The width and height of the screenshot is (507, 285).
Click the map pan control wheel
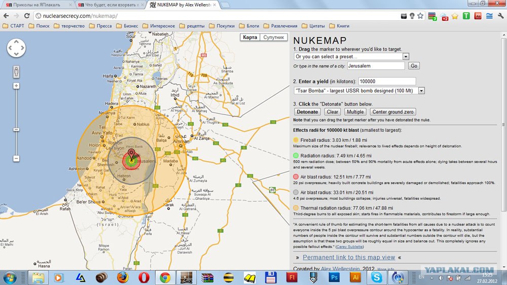[16, 48]
